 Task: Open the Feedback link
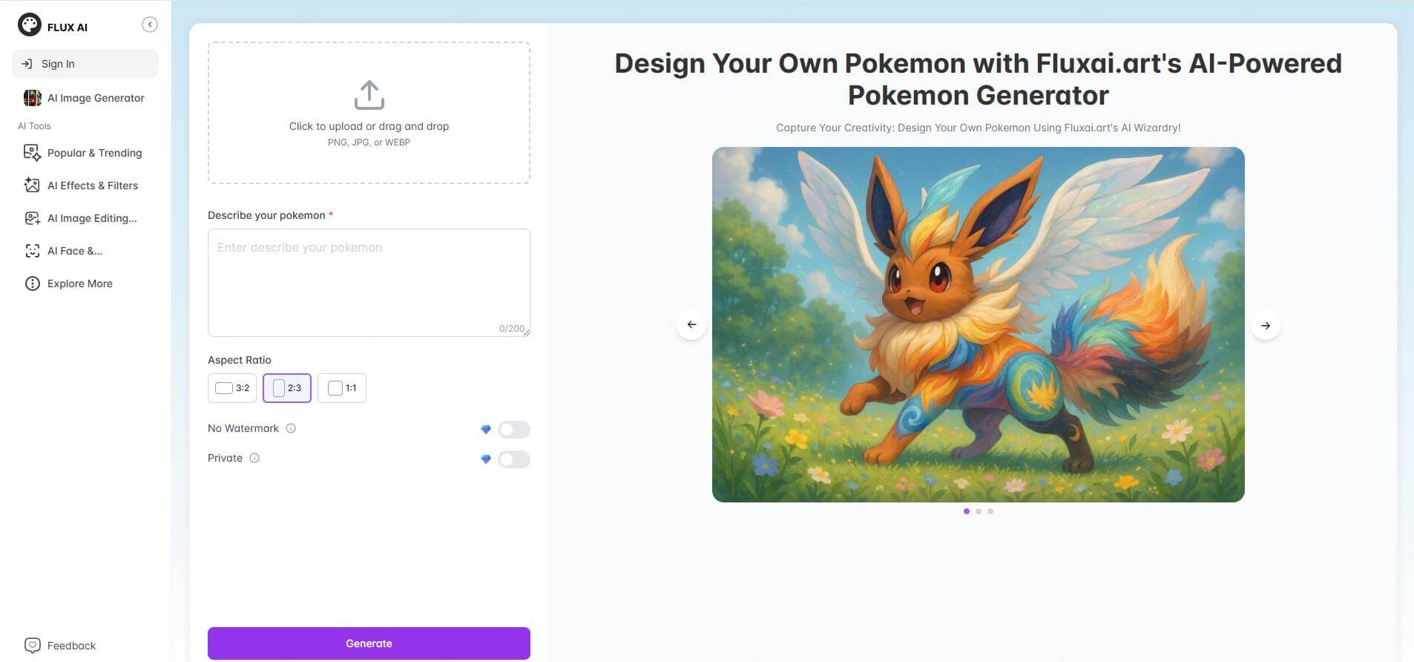71,646
